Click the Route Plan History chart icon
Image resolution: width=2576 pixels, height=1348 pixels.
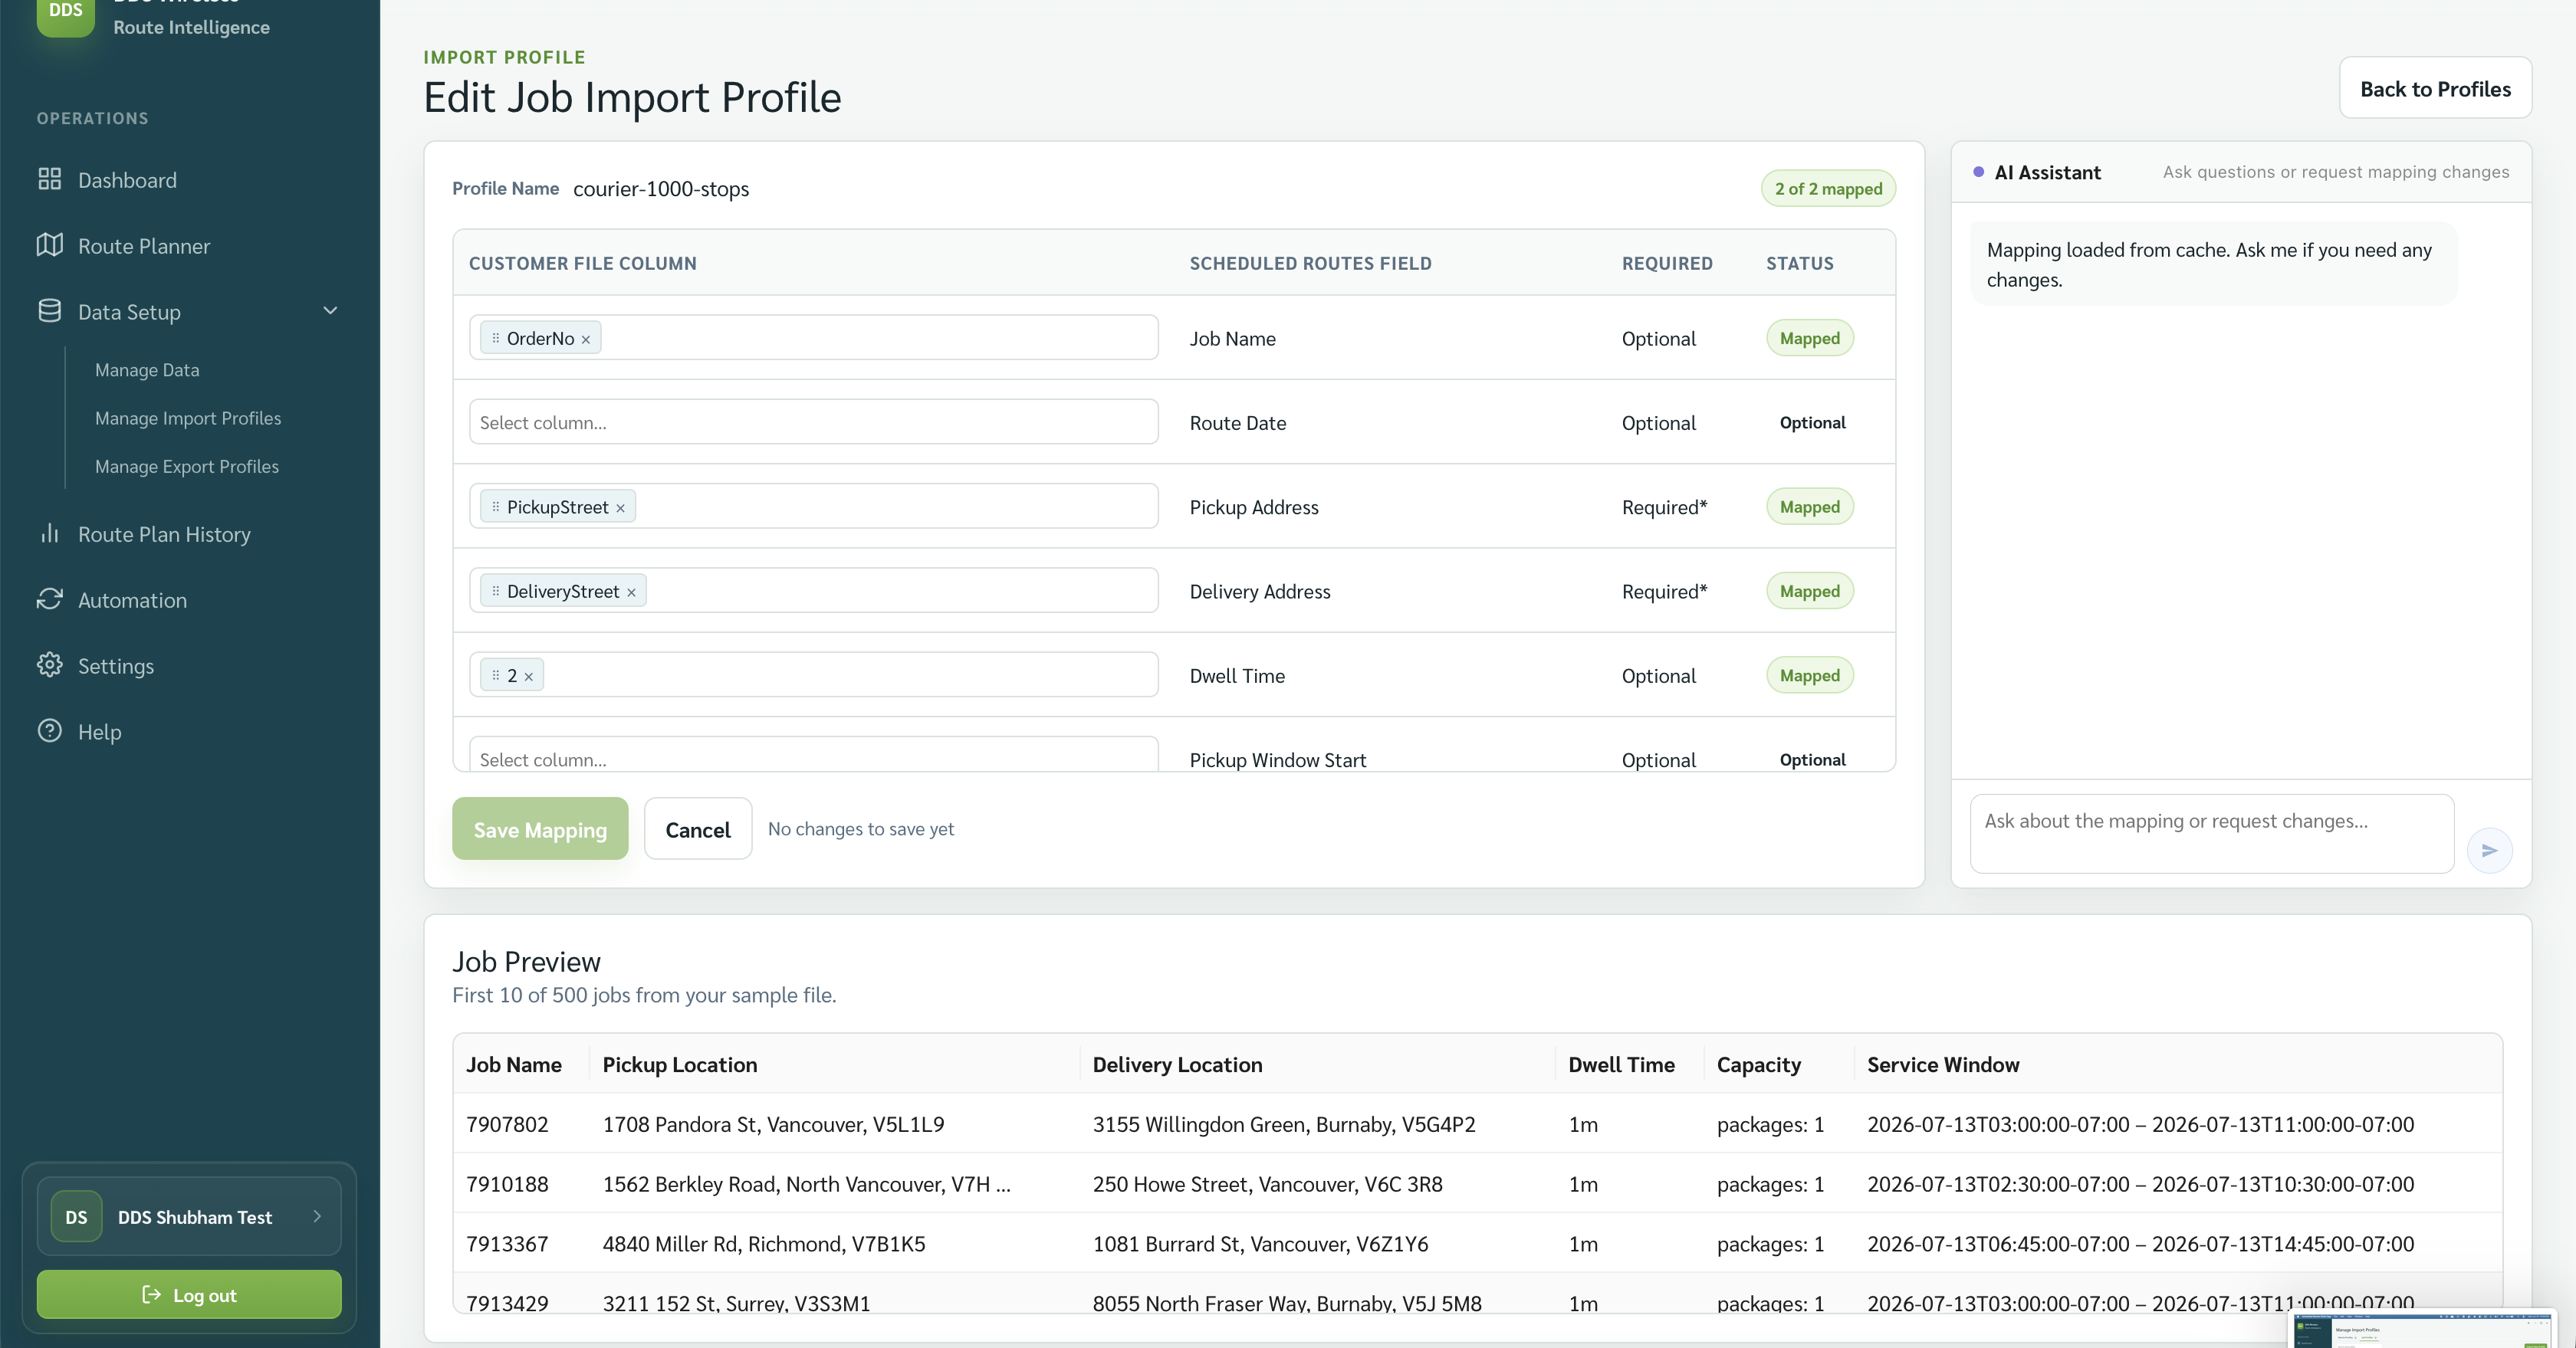pyautogui.click(x=50, y=533)
